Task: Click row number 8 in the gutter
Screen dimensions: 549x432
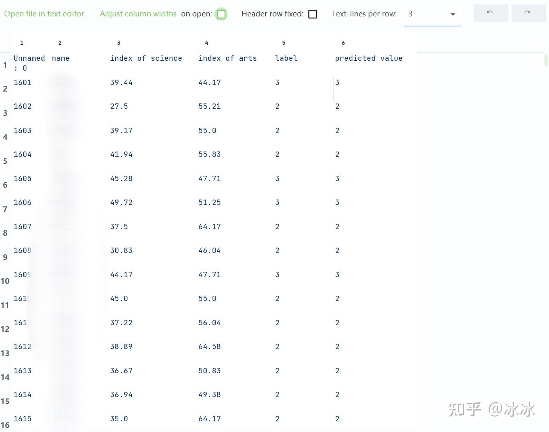Action: [x=5, y=233]
